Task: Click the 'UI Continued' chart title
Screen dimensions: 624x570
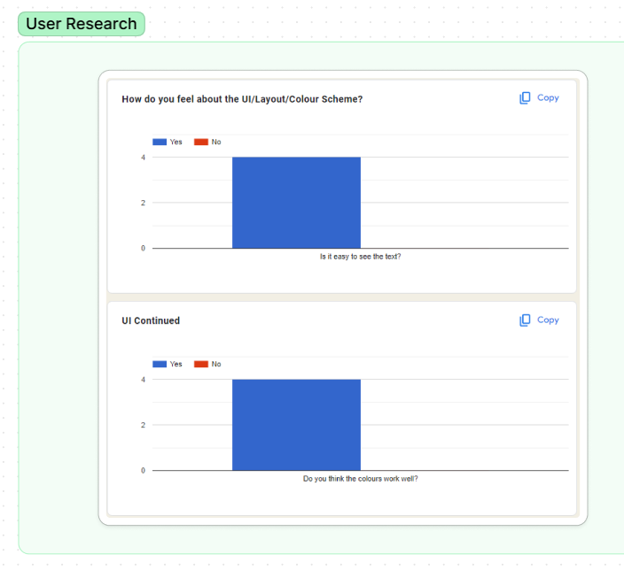Action: tap(151, 321)
